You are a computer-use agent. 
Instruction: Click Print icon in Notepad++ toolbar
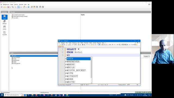coord(70,45)
